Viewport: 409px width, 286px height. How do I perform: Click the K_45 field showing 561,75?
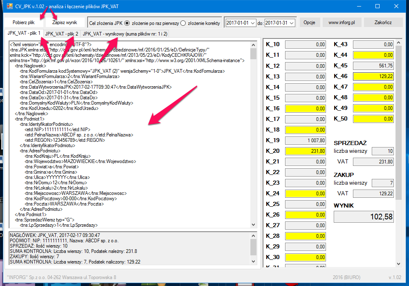[x=373, y=66]
